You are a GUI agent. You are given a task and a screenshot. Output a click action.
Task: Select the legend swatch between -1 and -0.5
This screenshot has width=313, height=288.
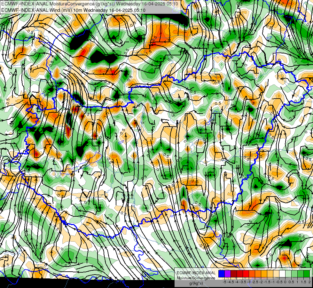click(276, 274)
